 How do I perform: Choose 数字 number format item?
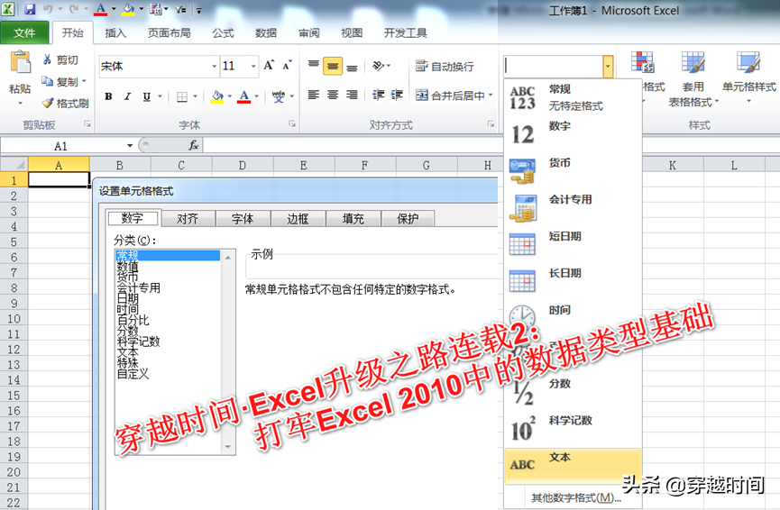point(573,134)
